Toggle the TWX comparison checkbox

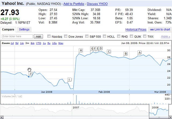(x=145, y=36)
